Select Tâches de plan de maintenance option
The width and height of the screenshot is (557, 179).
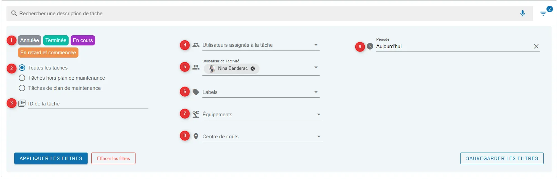pos(60,88)
